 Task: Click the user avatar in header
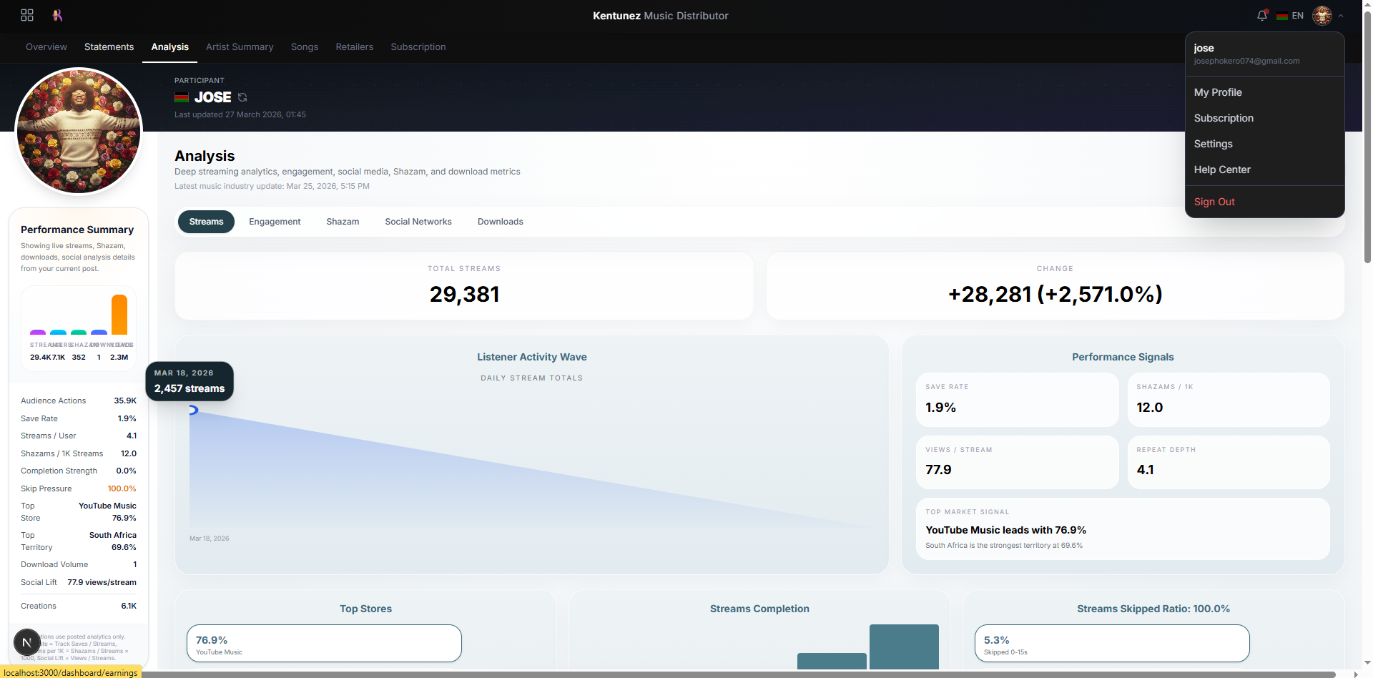[x=1322, y=15]
